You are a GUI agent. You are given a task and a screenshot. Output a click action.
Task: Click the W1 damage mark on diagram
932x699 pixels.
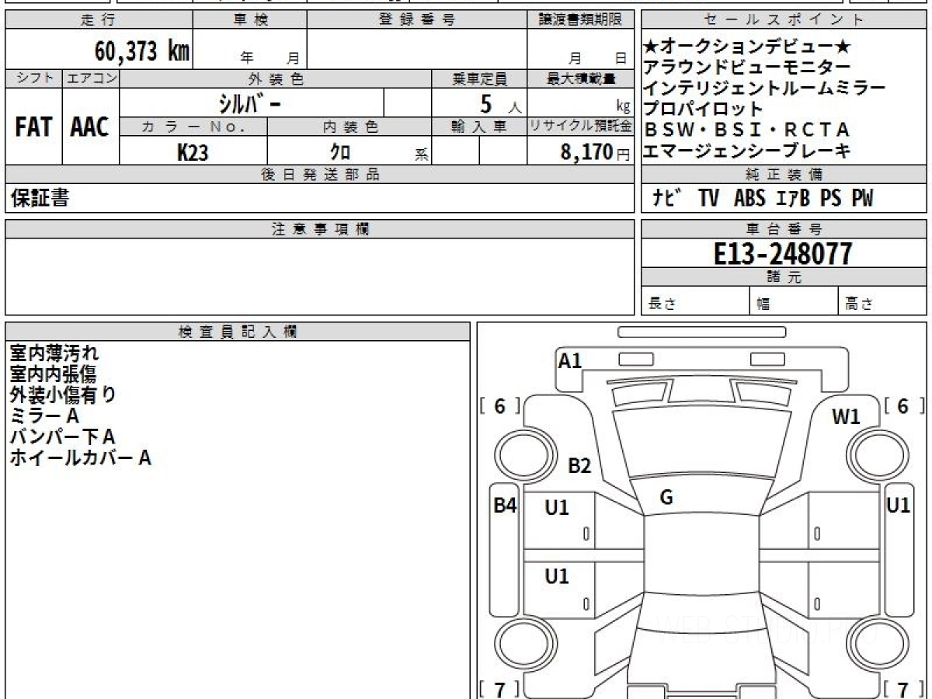pos(847,417)
